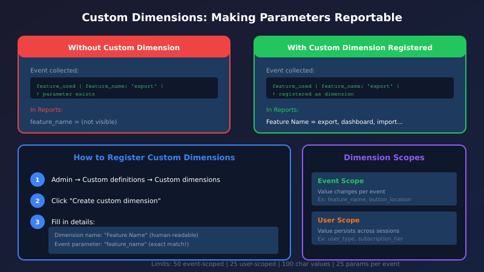Click the red 'In Reports:' label

click(x=47, y=110)
